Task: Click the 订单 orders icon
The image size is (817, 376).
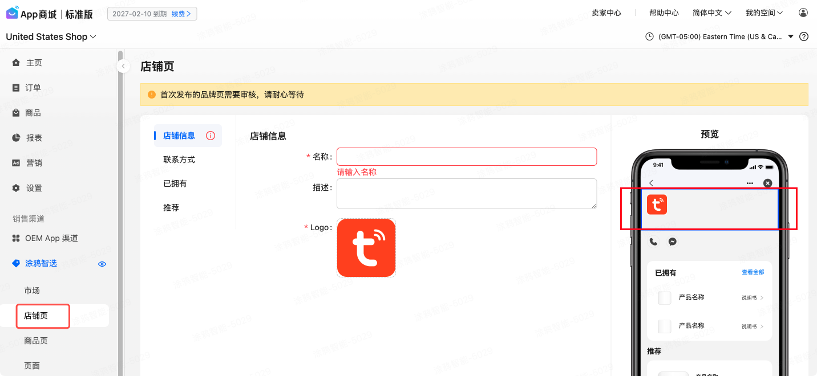Action: pyautogui.click(x=16, y=88)
